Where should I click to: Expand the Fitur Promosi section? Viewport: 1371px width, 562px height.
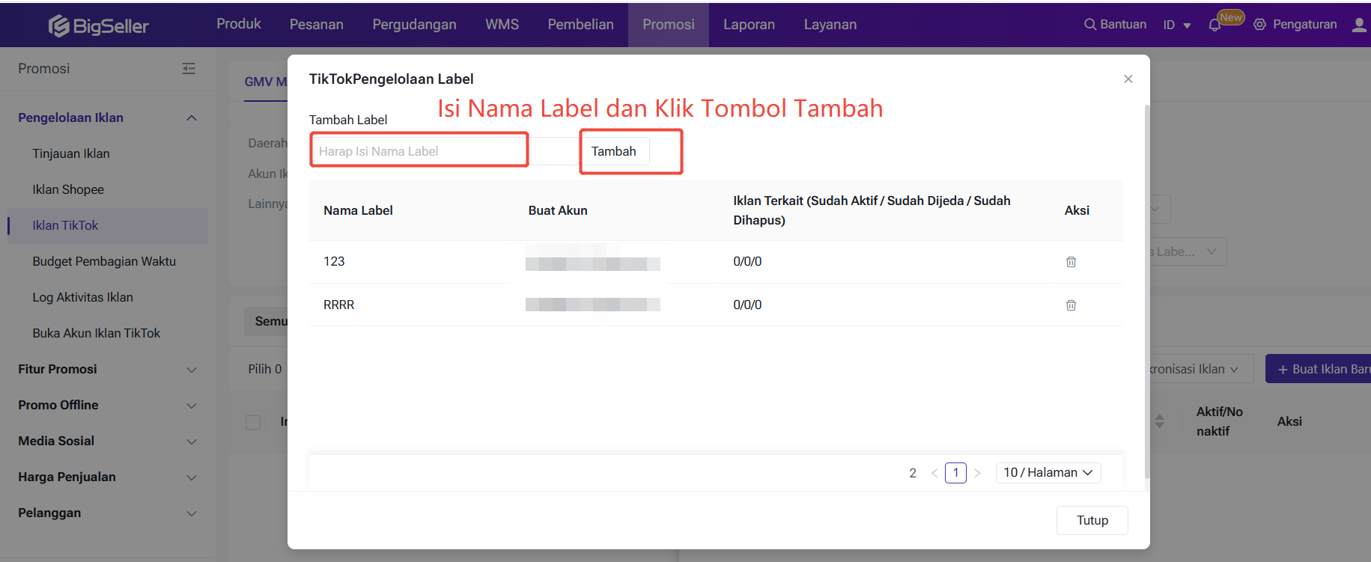192,370
